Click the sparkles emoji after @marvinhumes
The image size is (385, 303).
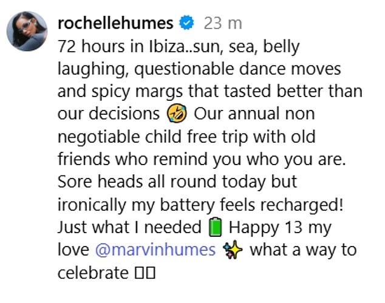tap(233, 250)
